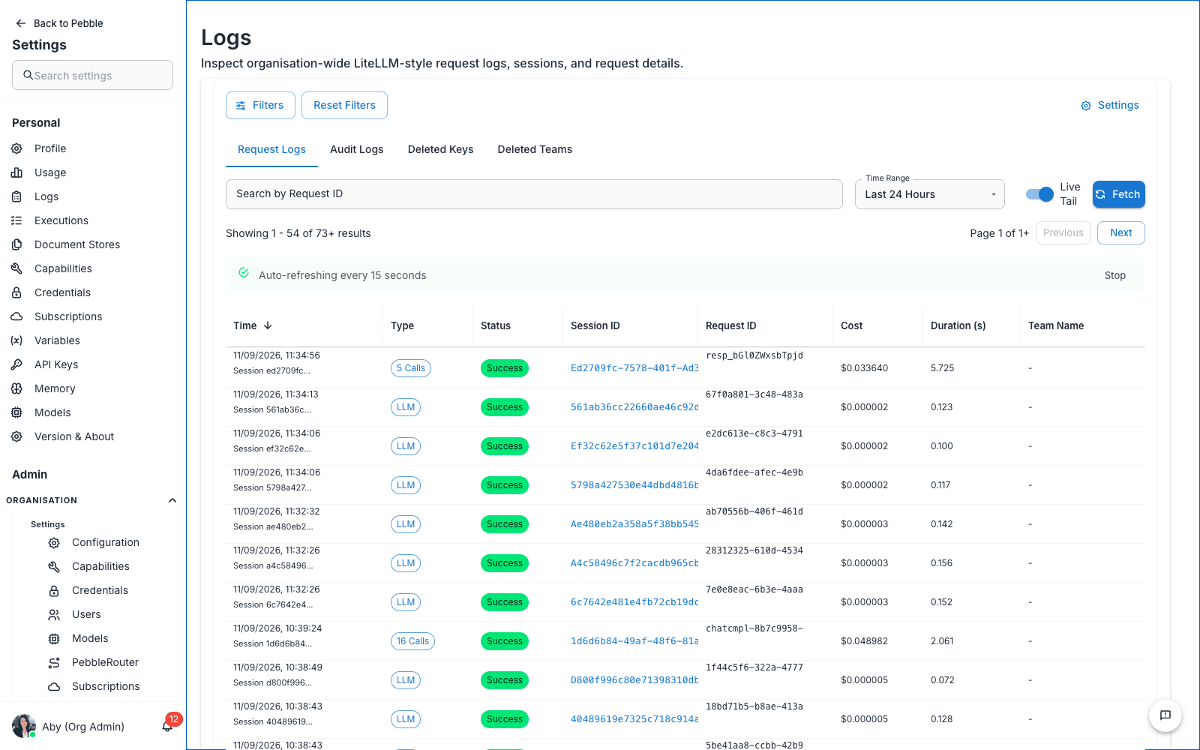The image size is (1200, 750).
Task: Switch to the Audit Logs tab
Action: 357,149
